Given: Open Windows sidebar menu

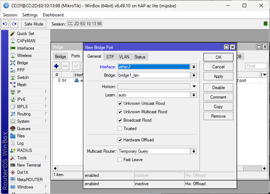Looking at the screenshot, I should pos(30,187).
